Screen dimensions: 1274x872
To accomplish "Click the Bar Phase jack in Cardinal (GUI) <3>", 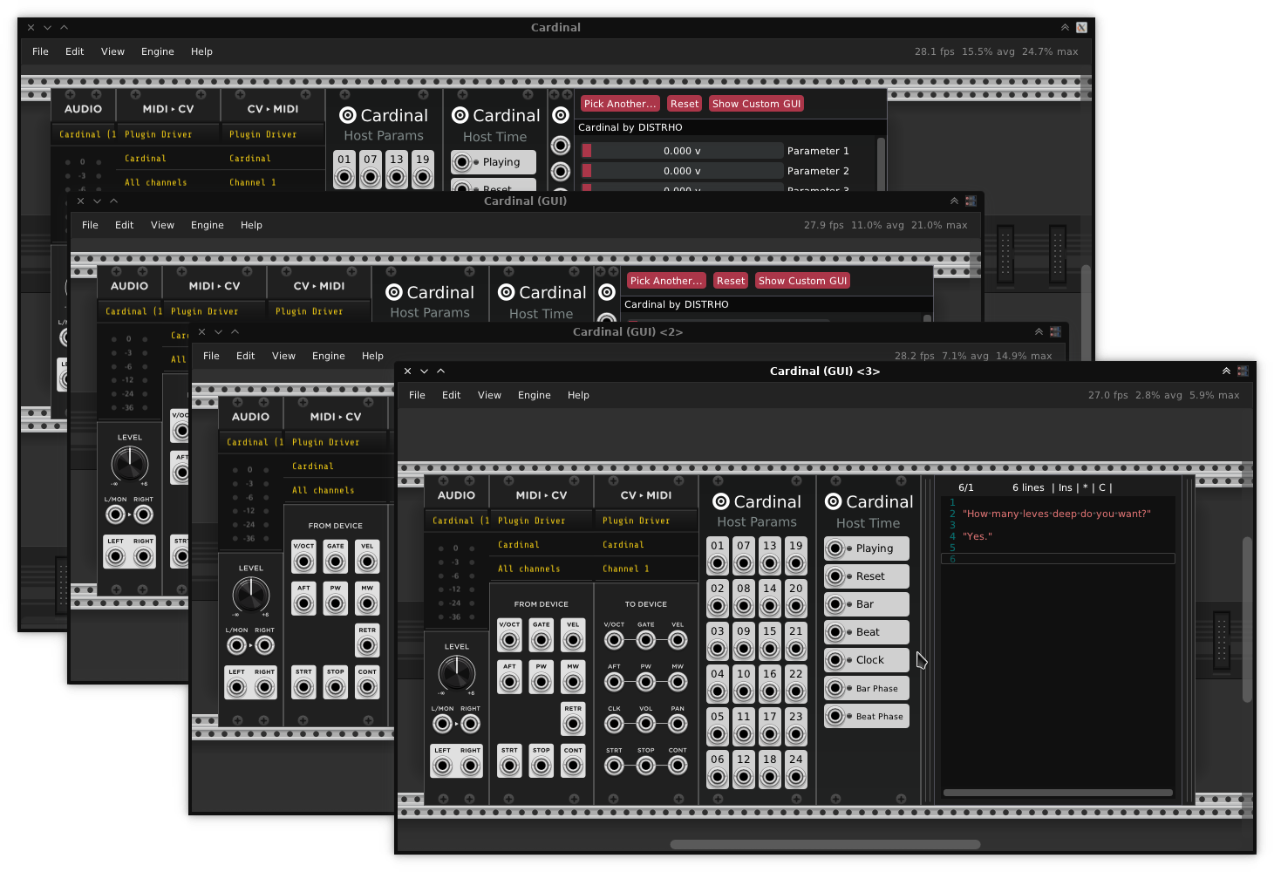I will tap(835, 688).
